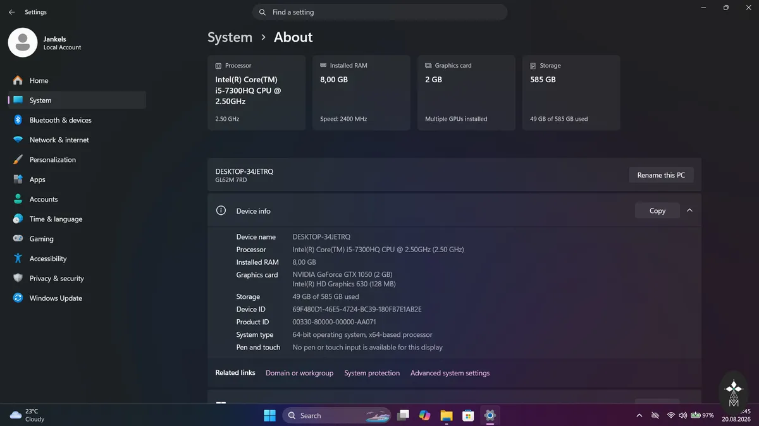Image resolution: width=759 pixels, height=426 pixels.
Task: Click the battery 97% indicator
Action: point(703,415)
